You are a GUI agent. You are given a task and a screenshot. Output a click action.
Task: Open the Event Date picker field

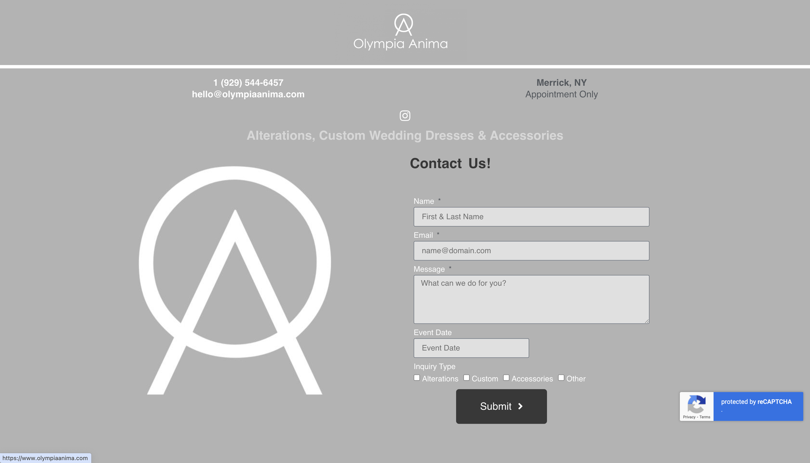(471, 348)
